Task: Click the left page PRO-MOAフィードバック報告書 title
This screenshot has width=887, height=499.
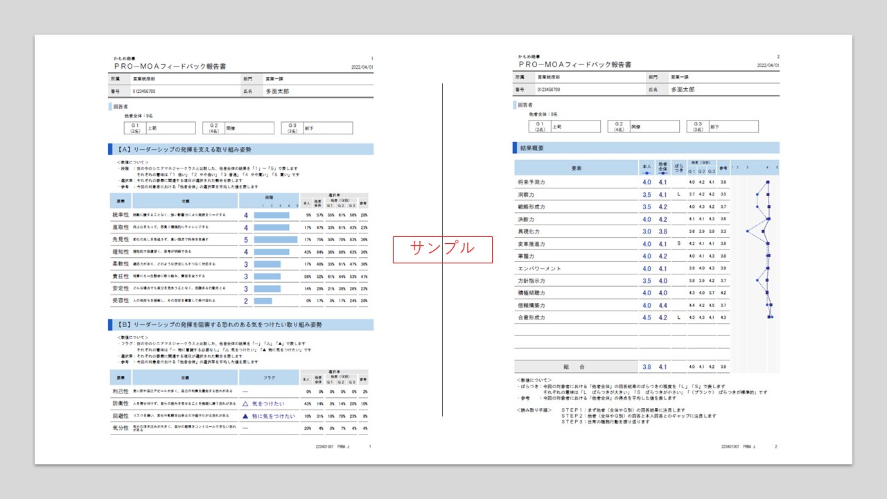Action: click(170, 65)
